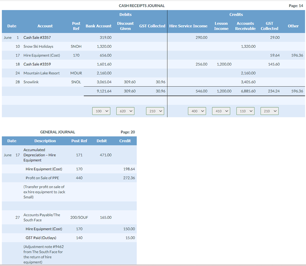Viewport: 306px width, 266px height.
Task: Open the Other column dropdown showing 210
Action: (x=269, y=111)
